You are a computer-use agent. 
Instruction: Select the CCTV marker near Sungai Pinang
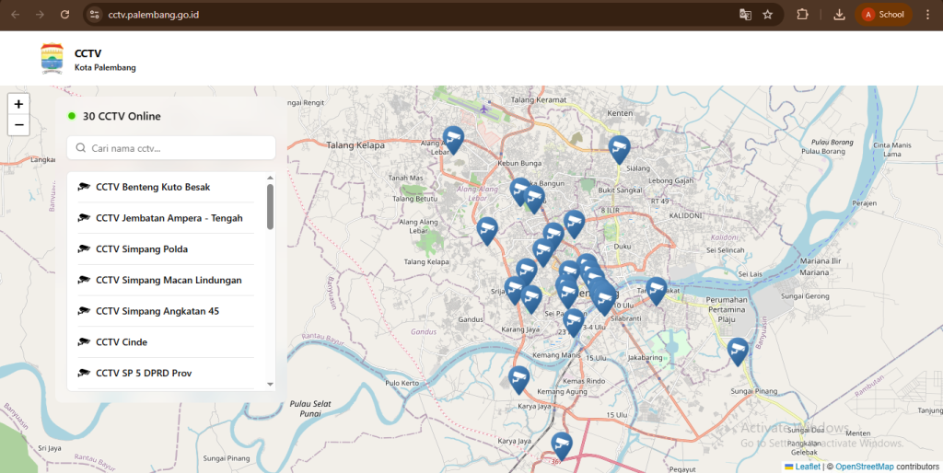738,350
